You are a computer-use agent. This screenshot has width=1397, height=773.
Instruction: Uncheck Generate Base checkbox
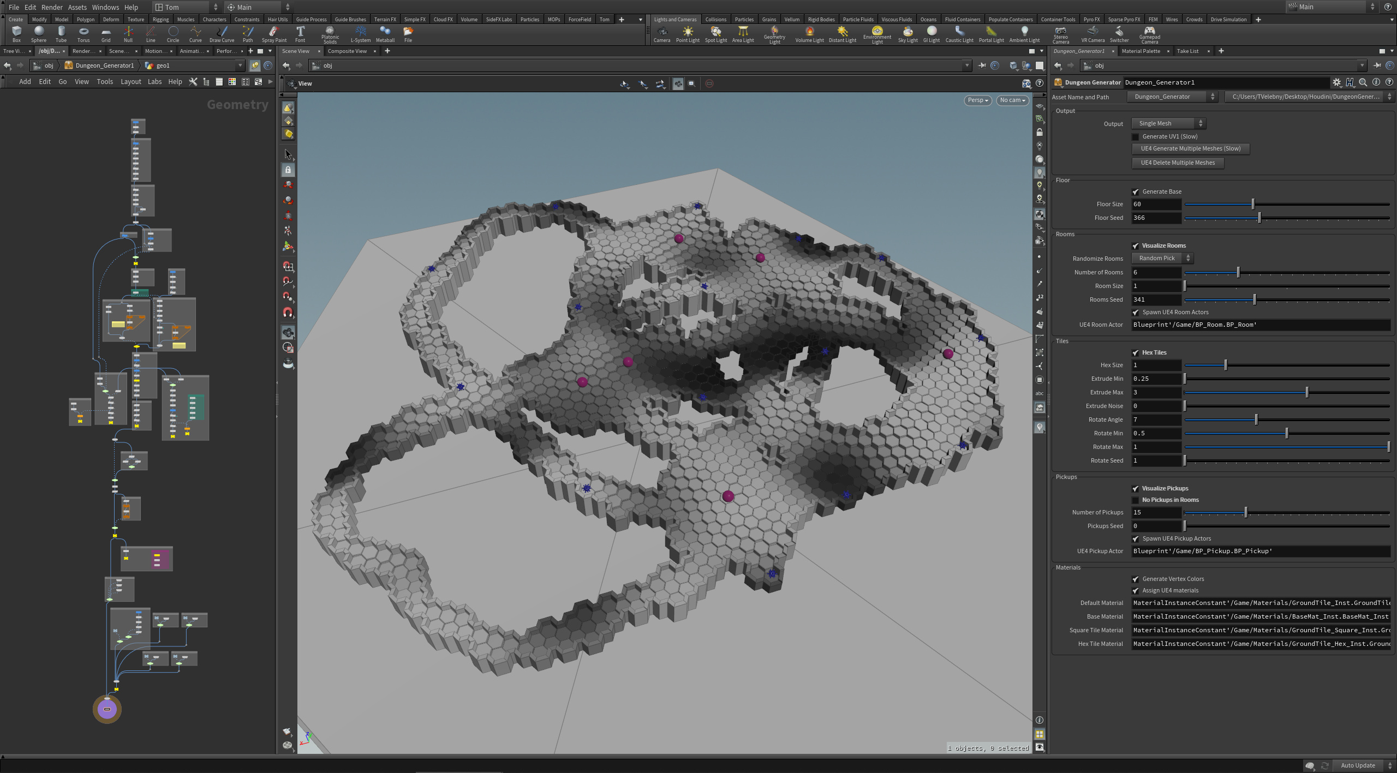coord(1136,192)
